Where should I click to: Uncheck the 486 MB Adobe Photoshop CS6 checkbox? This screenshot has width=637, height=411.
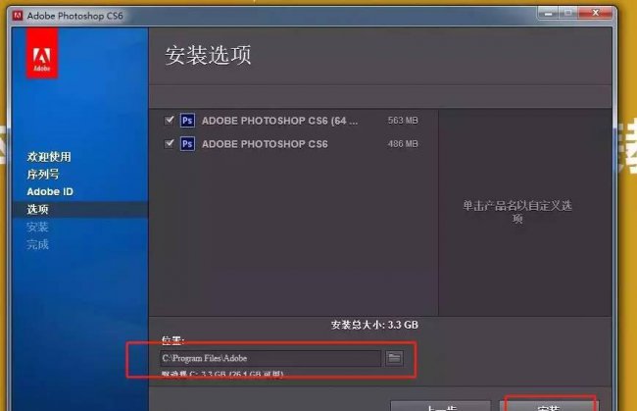click(x=169, y=143)
